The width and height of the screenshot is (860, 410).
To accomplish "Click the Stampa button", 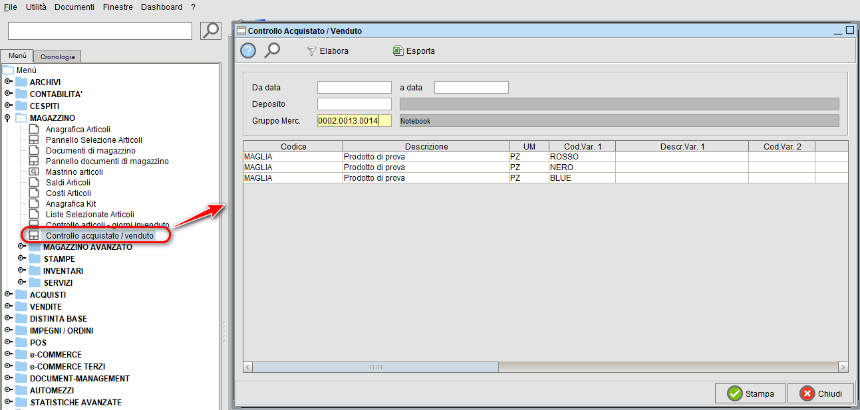I will click(x=750, y=393).
